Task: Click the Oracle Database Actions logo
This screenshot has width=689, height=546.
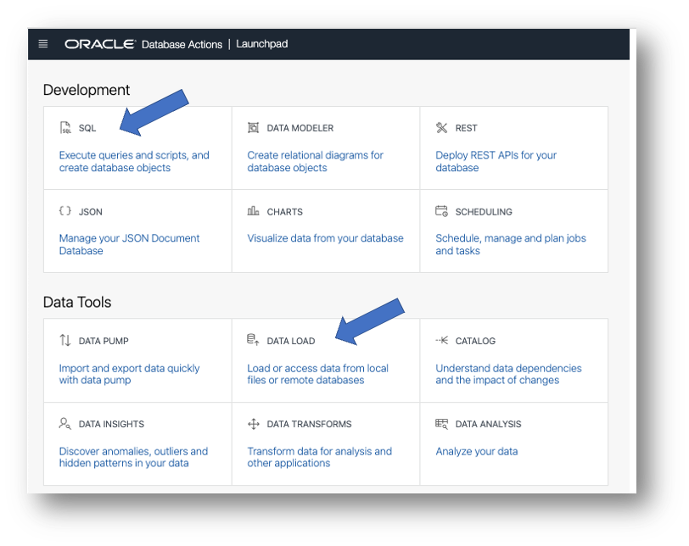Action: 98,43
